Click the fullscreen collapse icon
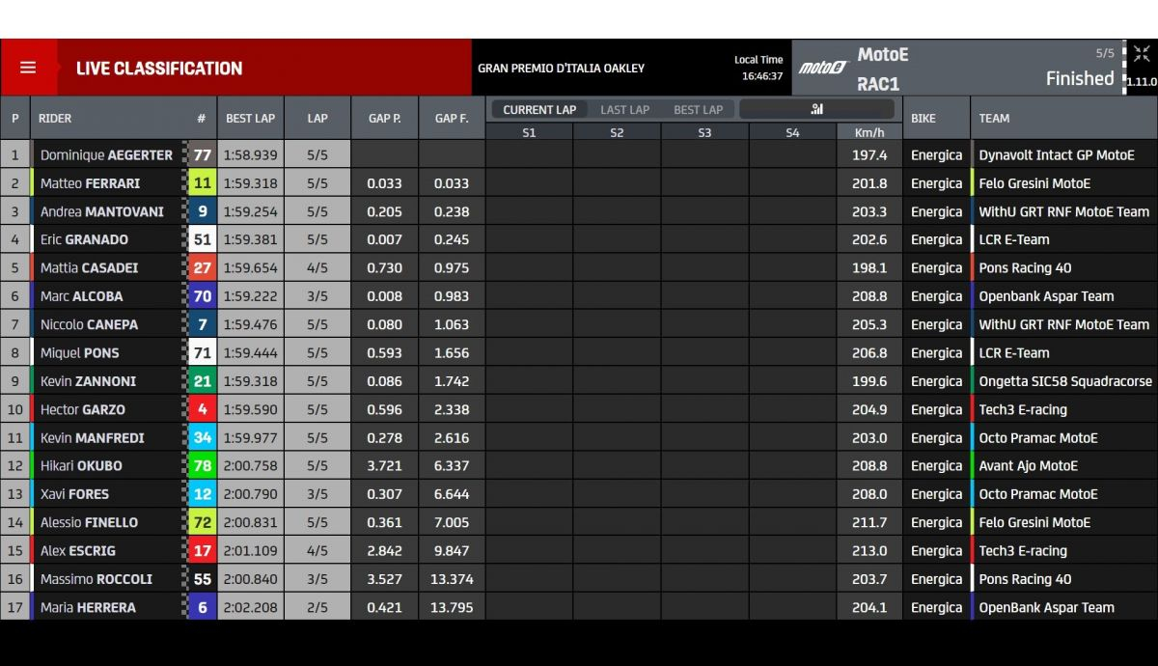Image resolution: width=1158 pixels, height=666 pixels. [1142, 54]
